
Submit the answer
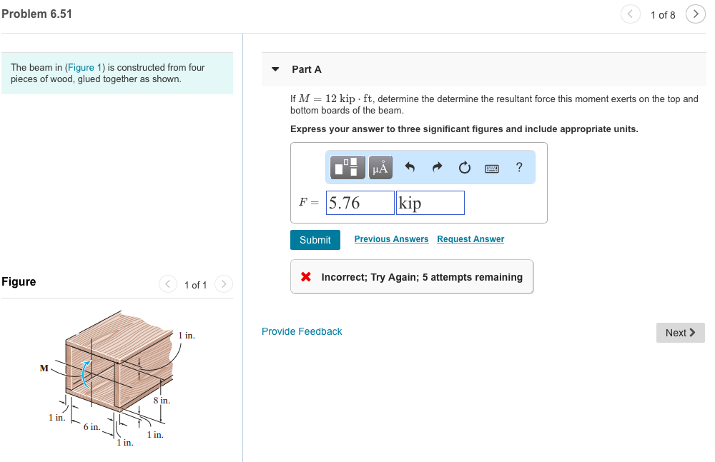tap(315, 239)
